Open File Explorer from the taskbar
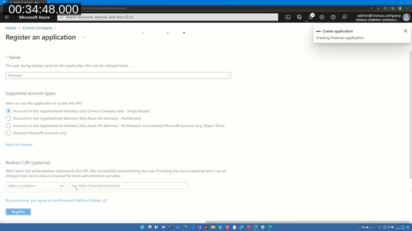Viewport: 412px width, 231px height. point(213,227)
